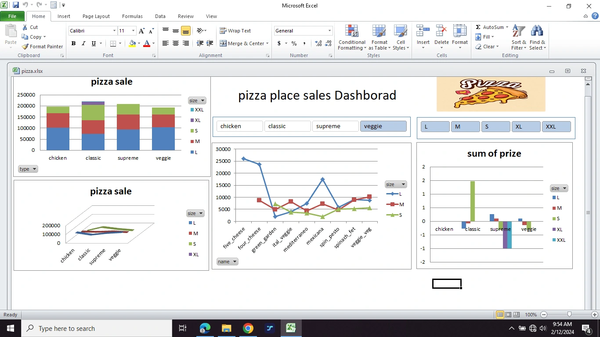Screen dimensions: 600x337
Task: Click the Save icon in quick access toolbar
Action: [16, 5]
